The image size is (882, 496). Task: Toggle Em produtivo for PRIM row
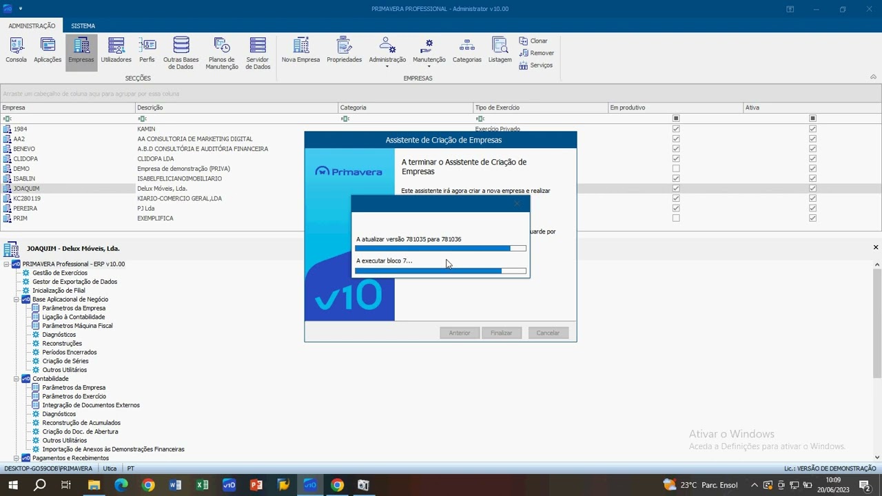(x=676, y=218)
